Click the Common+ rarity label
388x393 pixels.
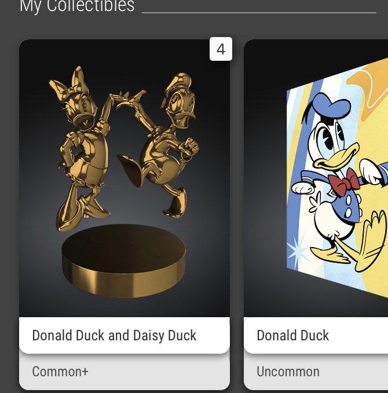click(60, 372)
